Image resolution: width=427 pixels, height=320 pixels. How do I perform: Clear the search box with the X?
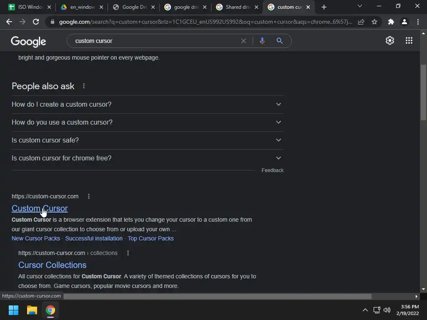coord(244,41)
